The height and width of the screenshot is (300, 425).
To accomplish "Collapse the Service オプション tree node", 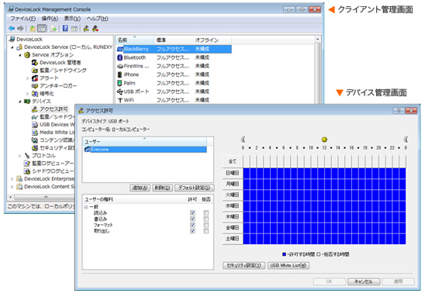I will pos(20,55).
